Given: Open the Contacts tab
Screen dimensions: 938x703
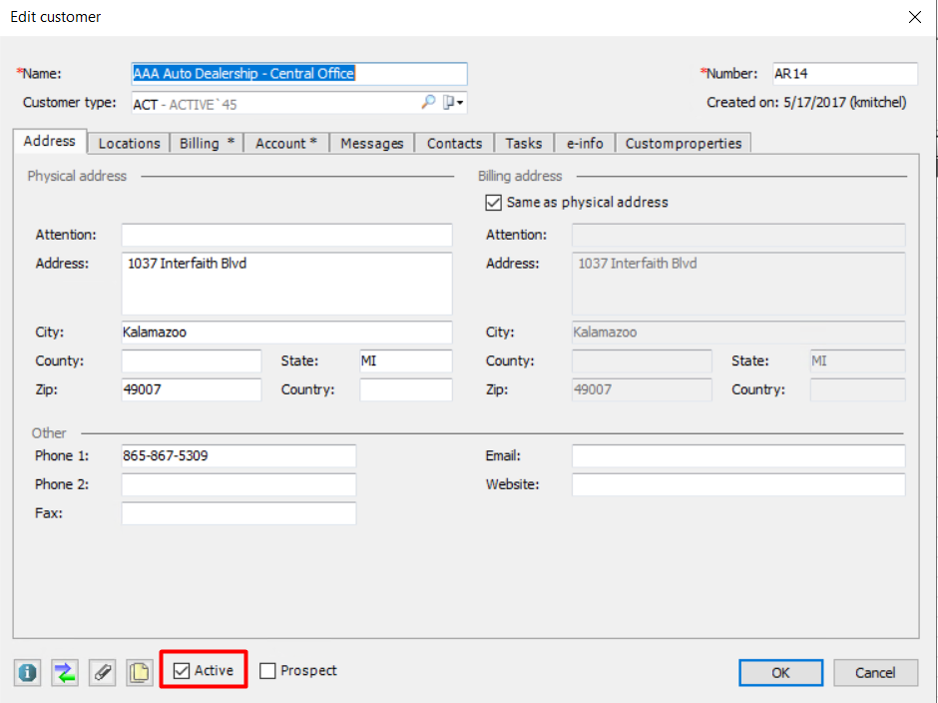Looking at the screenshot, I should [455, 144].
